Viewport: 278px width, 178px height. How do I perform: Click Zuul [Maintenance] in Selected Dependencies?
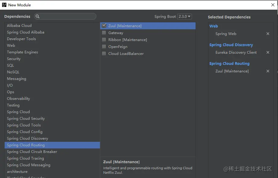232,71
